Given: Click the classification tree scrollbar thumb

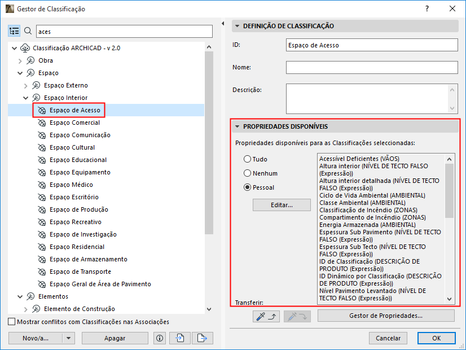Looking at the screenshot, I should tap(209, 143).
